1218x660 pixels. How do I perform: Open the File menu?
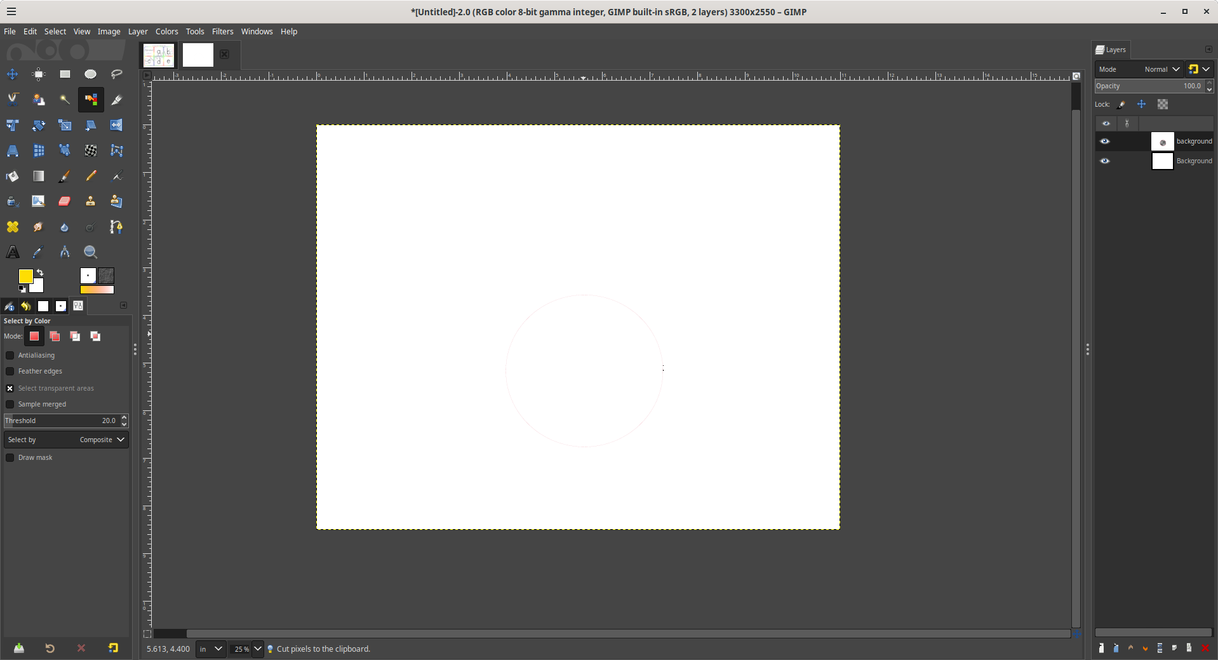tap(10, 31)
